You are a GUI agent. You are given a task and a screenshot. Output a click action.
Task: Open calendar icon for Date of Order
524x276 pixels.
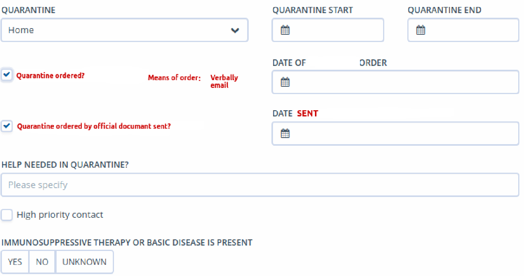(285, 82)
